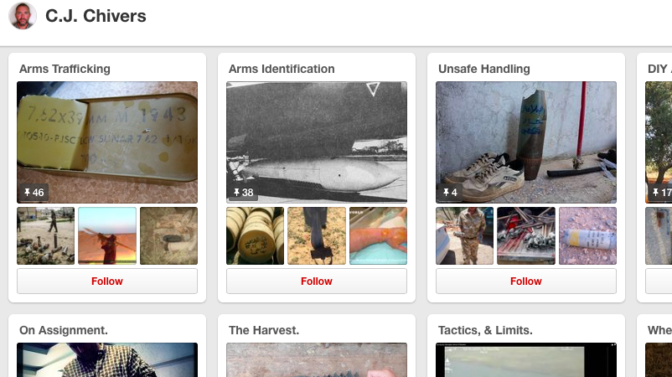
Task: Click the 38 pins count icon
Action: [x=244, y=193]
